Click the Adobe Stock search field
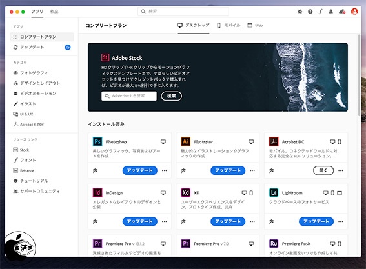366x269 pixels. point(129,96)
